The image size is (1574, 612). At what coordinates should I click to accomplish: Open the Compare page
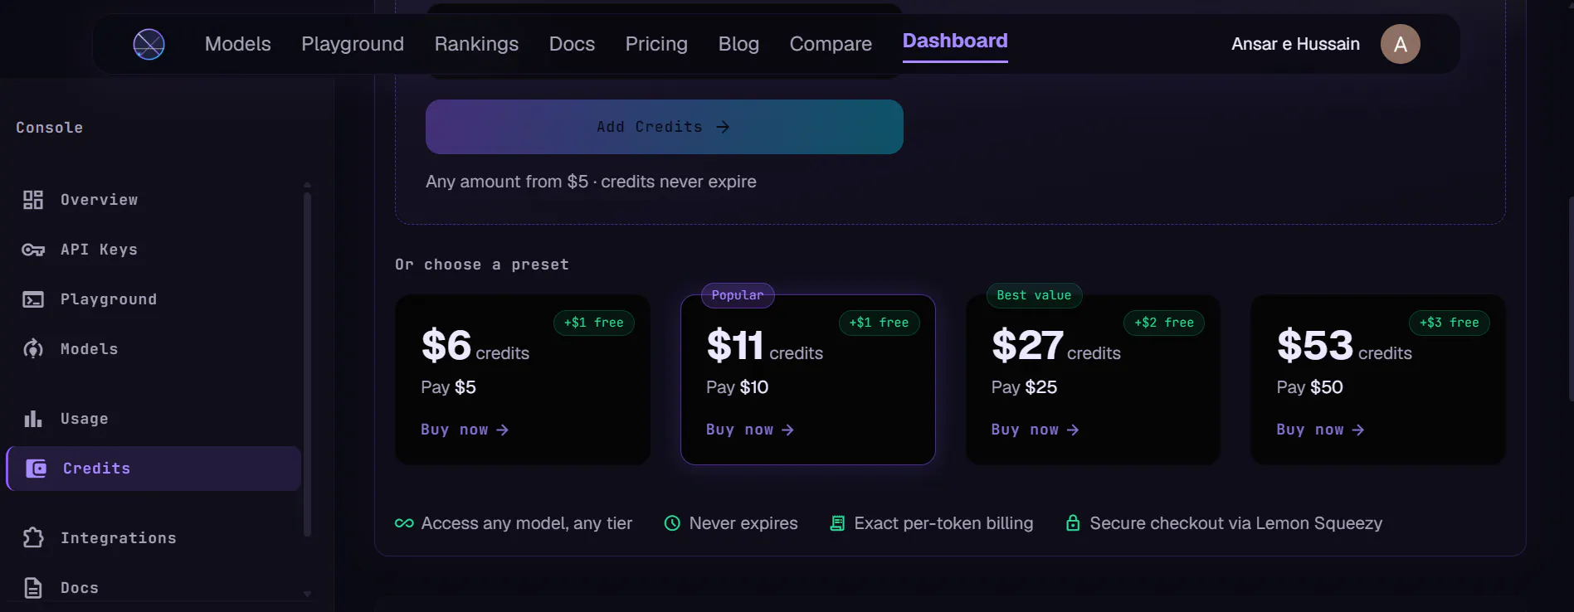click(x=831, y=44)
